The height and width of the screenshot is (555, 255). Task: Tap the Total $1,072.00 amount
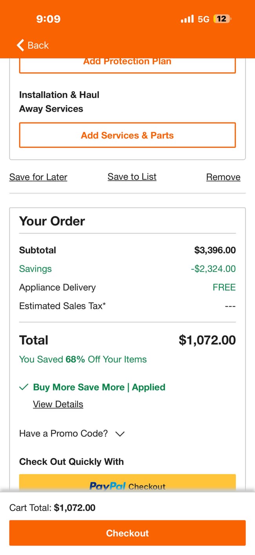tap(207, 340)
